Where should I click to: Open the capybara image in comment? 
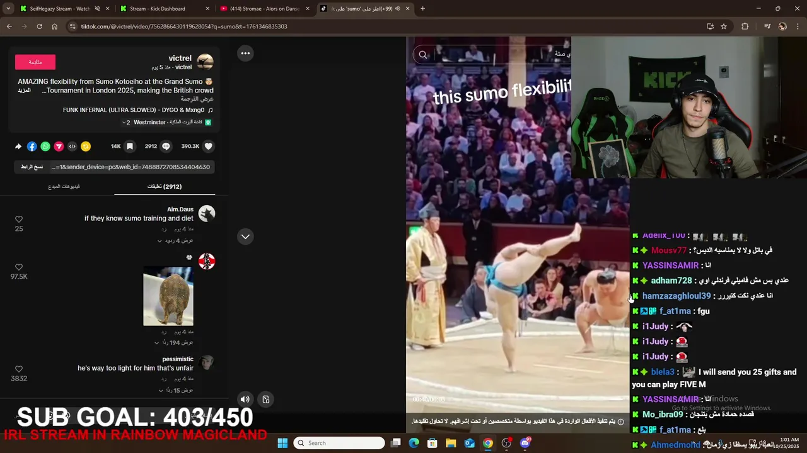(168, 296)
